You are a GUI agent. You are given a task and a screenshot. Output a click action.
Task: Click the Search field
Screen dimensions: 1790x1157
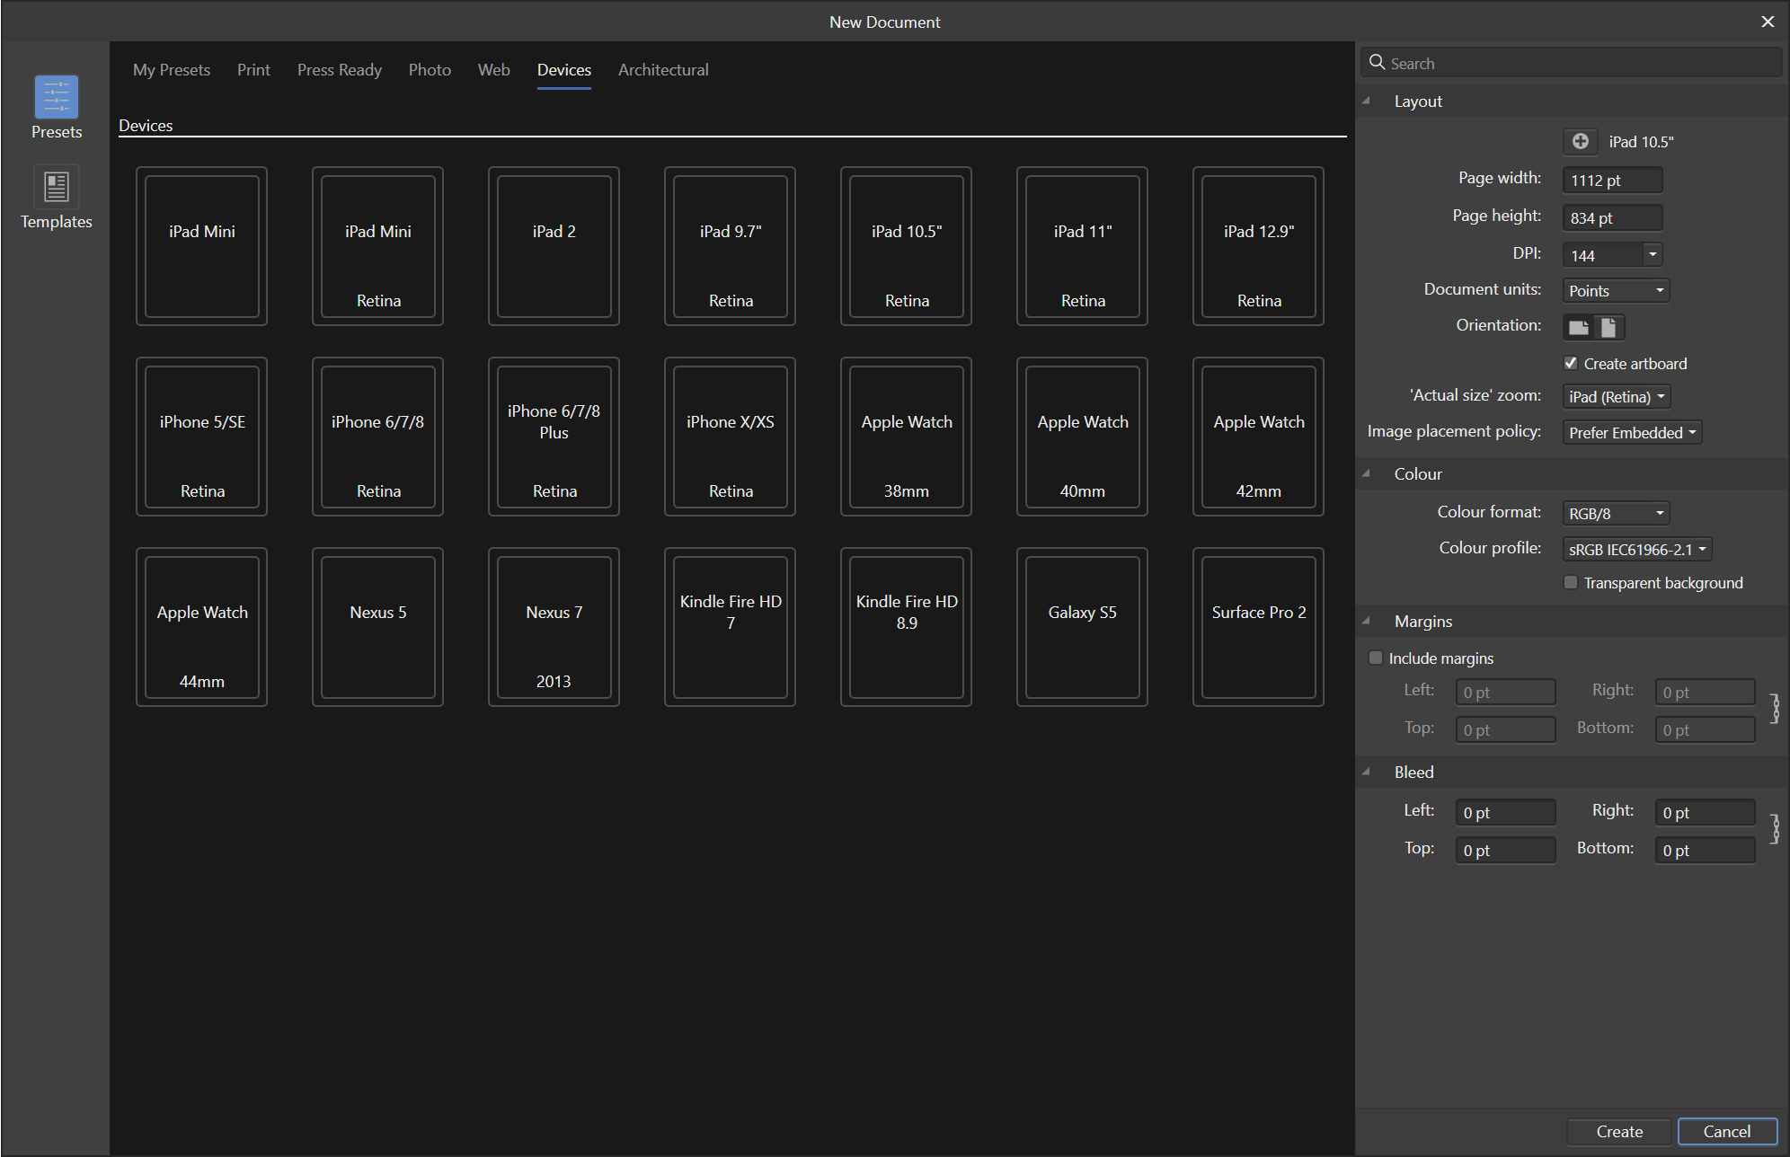(x=1573, y=63)
